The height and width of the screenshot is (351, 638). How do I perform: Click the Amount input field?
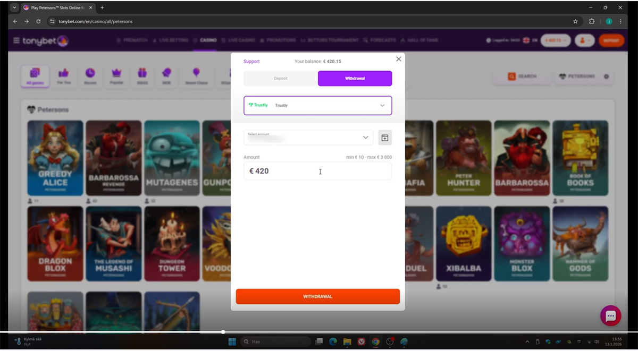[x=317, y=171]
